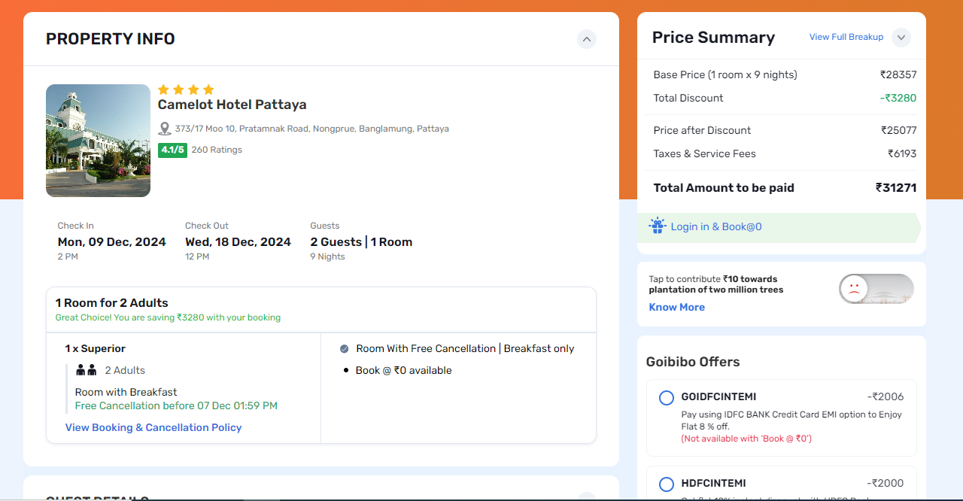Click the 1 x Superior room label

tap(96, 348)
